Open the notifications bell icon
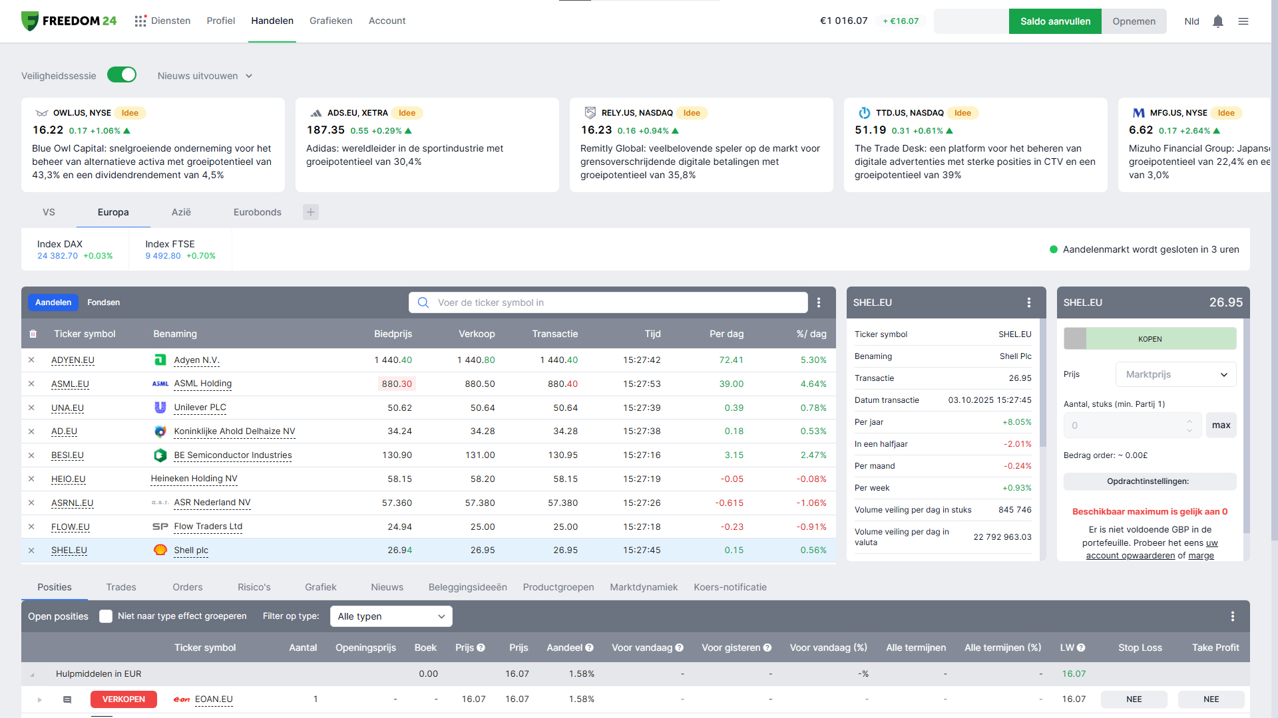This screenshot has width=1278, height=718. pos(1218,21)
